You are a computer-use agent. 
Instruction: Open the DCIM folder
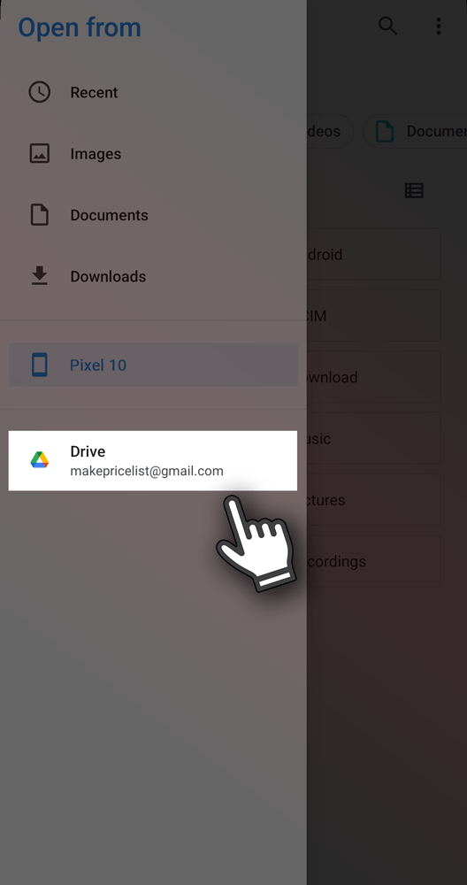[373, 316]
